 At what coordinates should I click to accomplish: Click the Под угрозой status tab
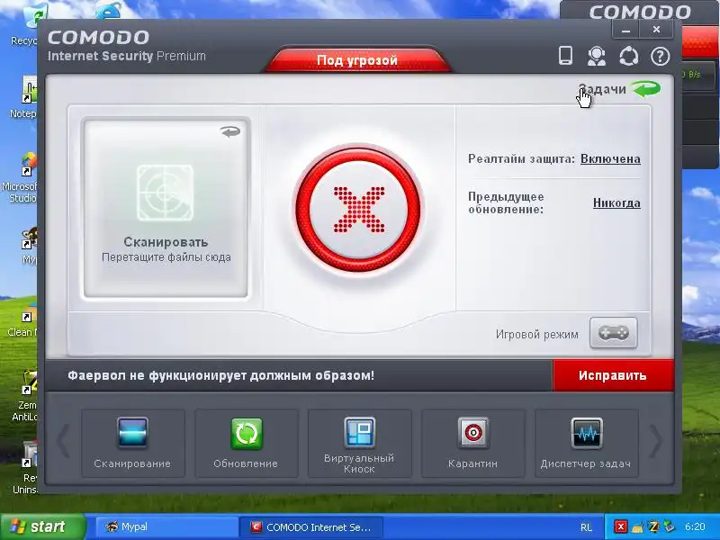[357, 60]
